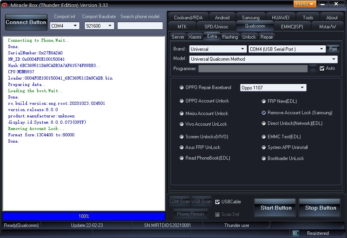Click the Miracle Box app logo icon
347x238 pixels.
pyautogui.click(x=4, y=5)
